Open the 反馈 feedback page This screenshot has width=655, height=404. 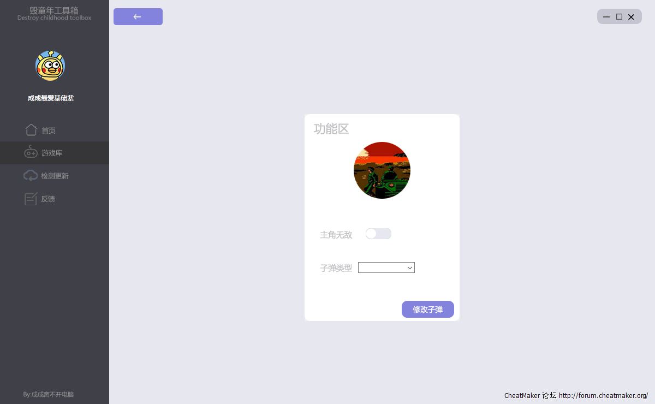[x=55, y=199]
